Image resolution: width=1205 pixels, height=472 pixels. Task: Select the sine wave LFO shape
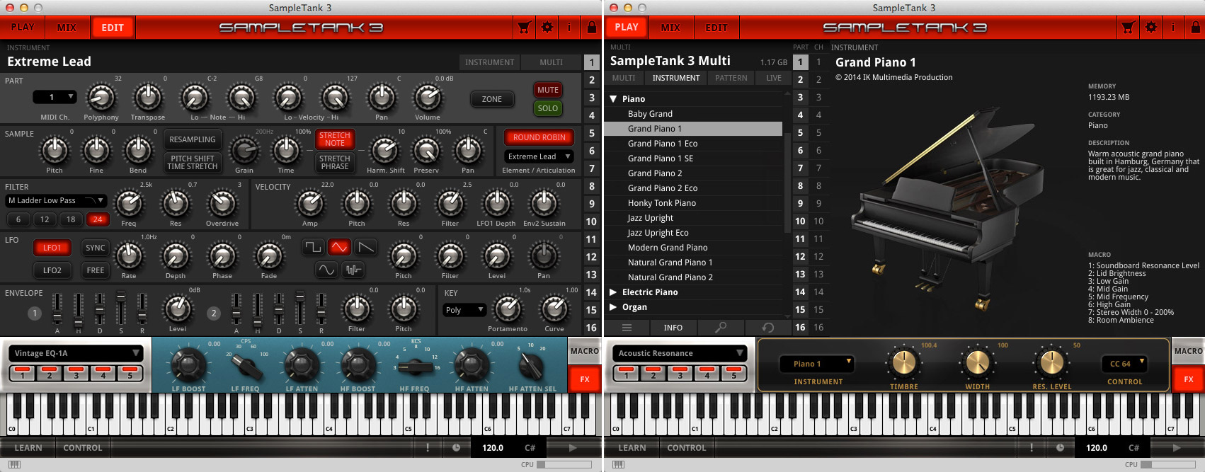tap(326, 270)
